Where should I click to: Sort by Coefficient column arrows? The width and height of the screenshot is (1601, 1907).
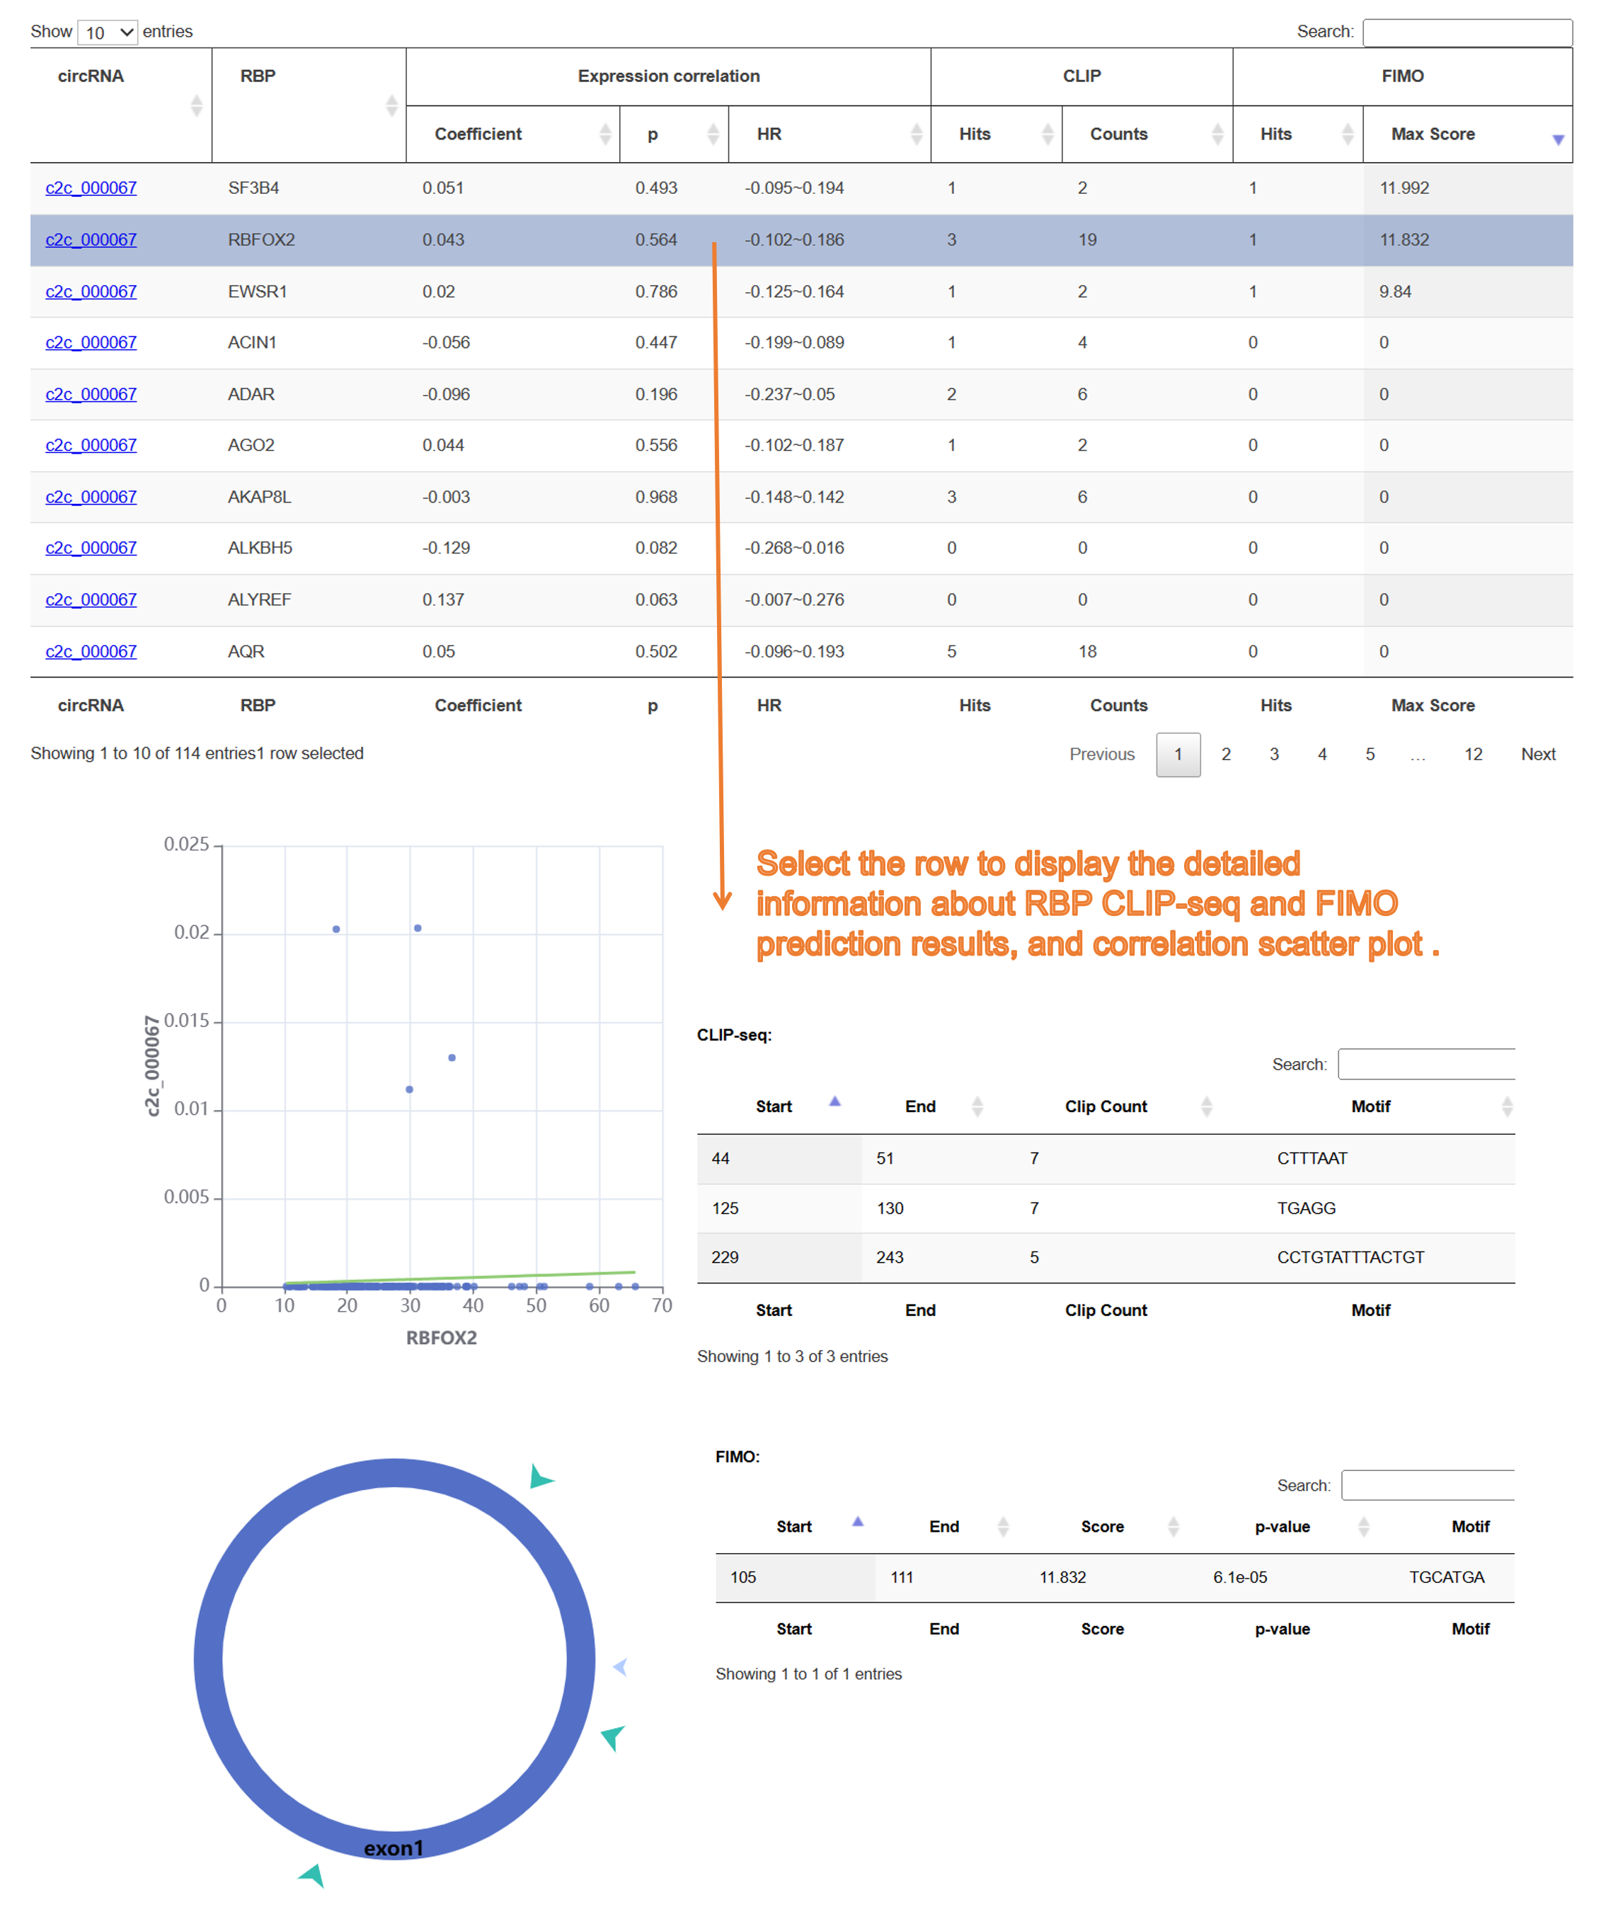pos(605,134)
